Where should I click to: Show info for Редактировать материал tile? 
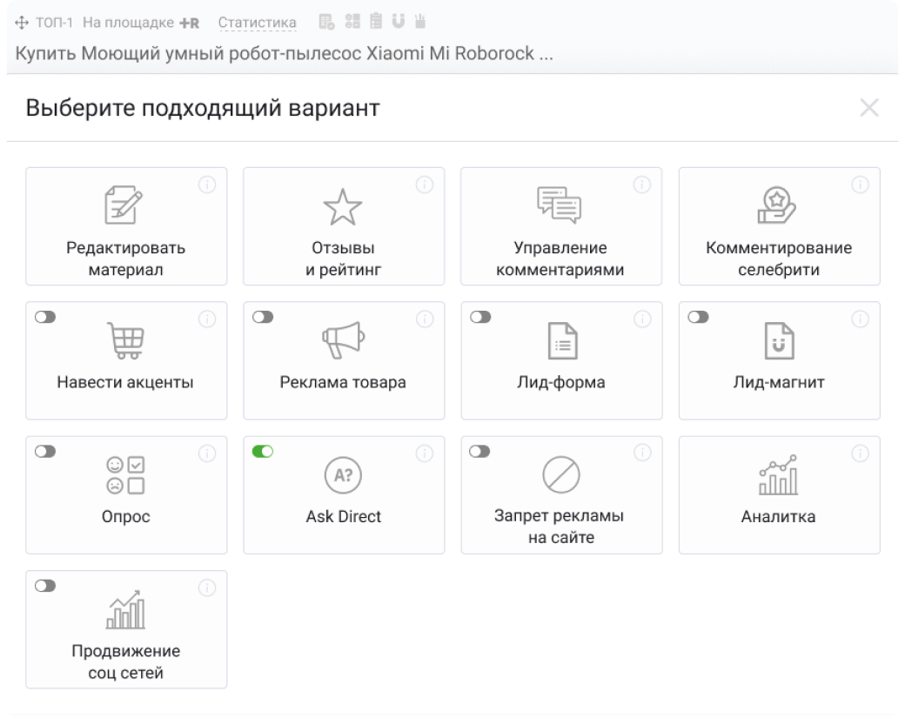tap(207, 185)
